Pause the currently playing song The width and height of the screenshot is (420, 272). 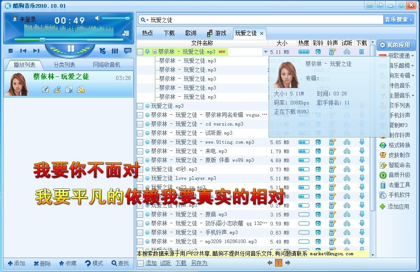pos(71,48)
